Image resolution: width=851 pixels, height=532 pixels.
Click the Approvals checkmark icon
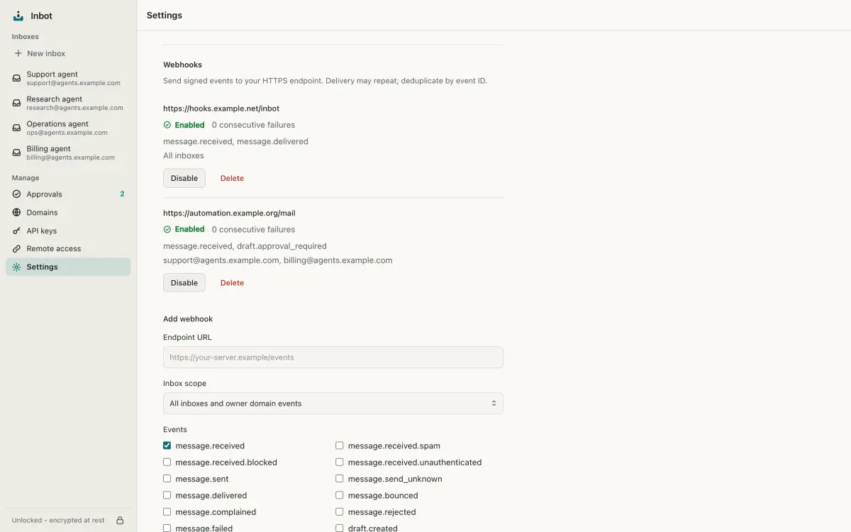point(16,194)
